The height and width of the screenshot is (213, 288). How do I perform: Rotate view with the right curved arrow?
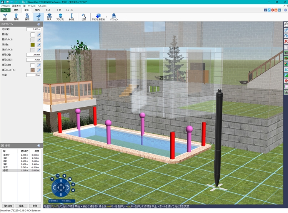[x=68, y=188]
